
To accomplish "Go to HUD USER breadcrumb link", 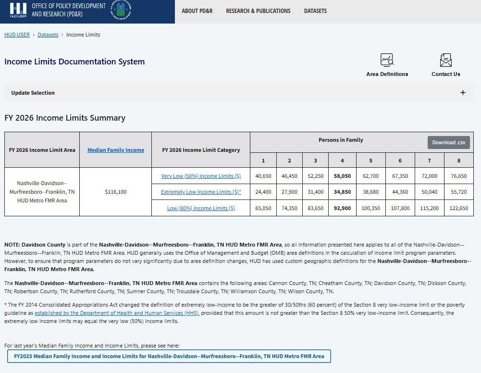I will 17,35.
